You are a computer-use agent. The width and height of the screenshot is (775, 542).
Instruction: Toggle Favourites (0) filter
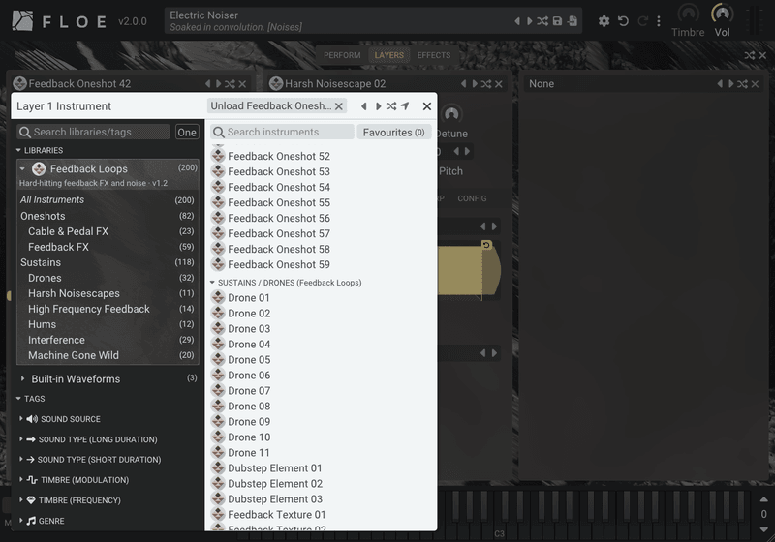click(x=393, y=133)
